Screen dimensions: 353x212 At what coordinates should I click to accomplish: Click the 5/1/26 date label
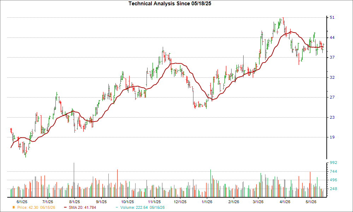(x=311, y=202)
